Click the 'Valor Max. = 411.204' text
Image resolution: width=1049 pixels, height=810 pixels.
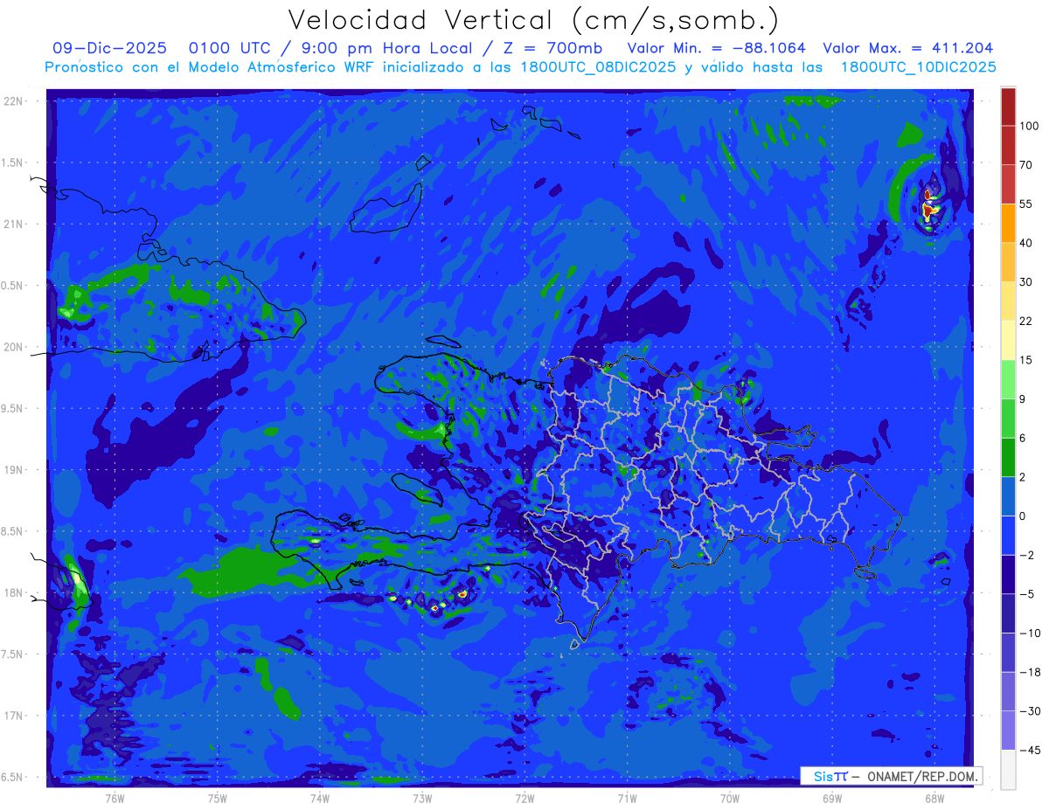(x=908, y=48)
